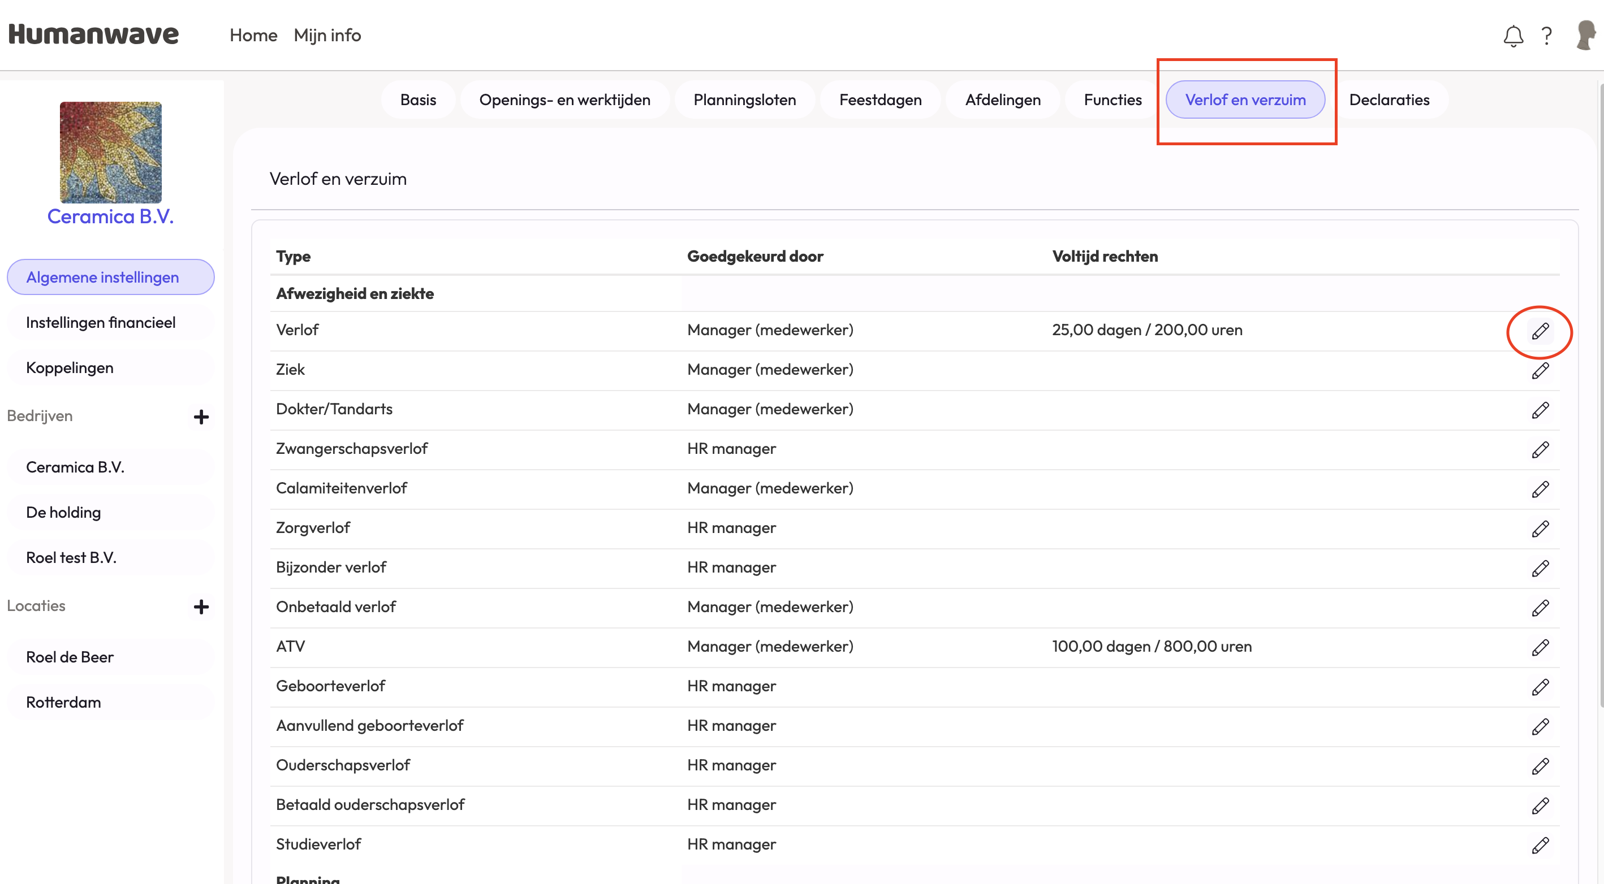
Task: Add a new location under Locaties
Action: pyautogui.click(x=200, y=606)
